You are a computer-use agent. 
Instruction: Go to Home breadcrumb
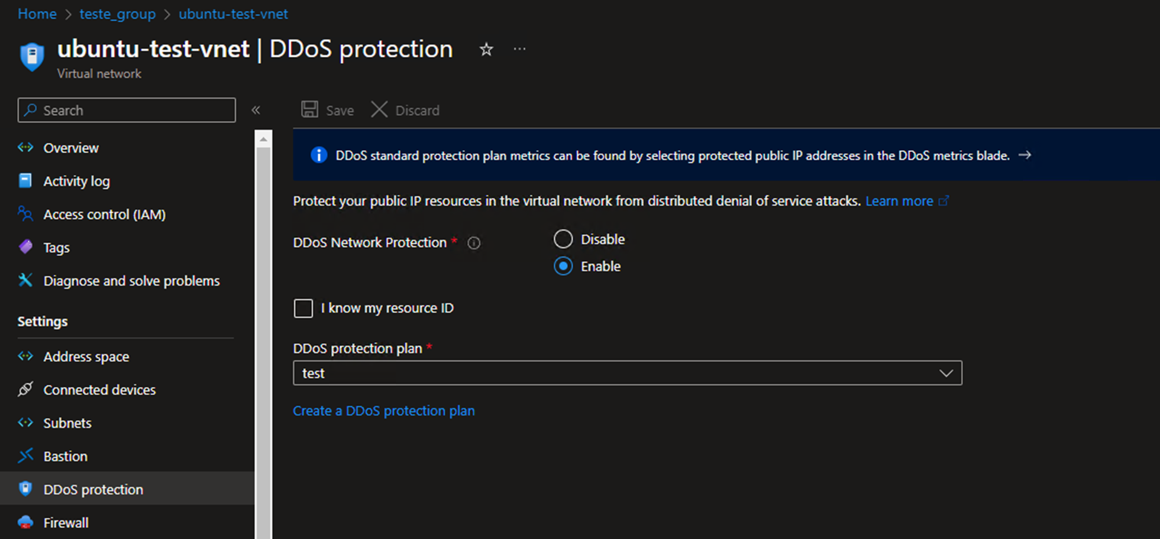(37, 14)
